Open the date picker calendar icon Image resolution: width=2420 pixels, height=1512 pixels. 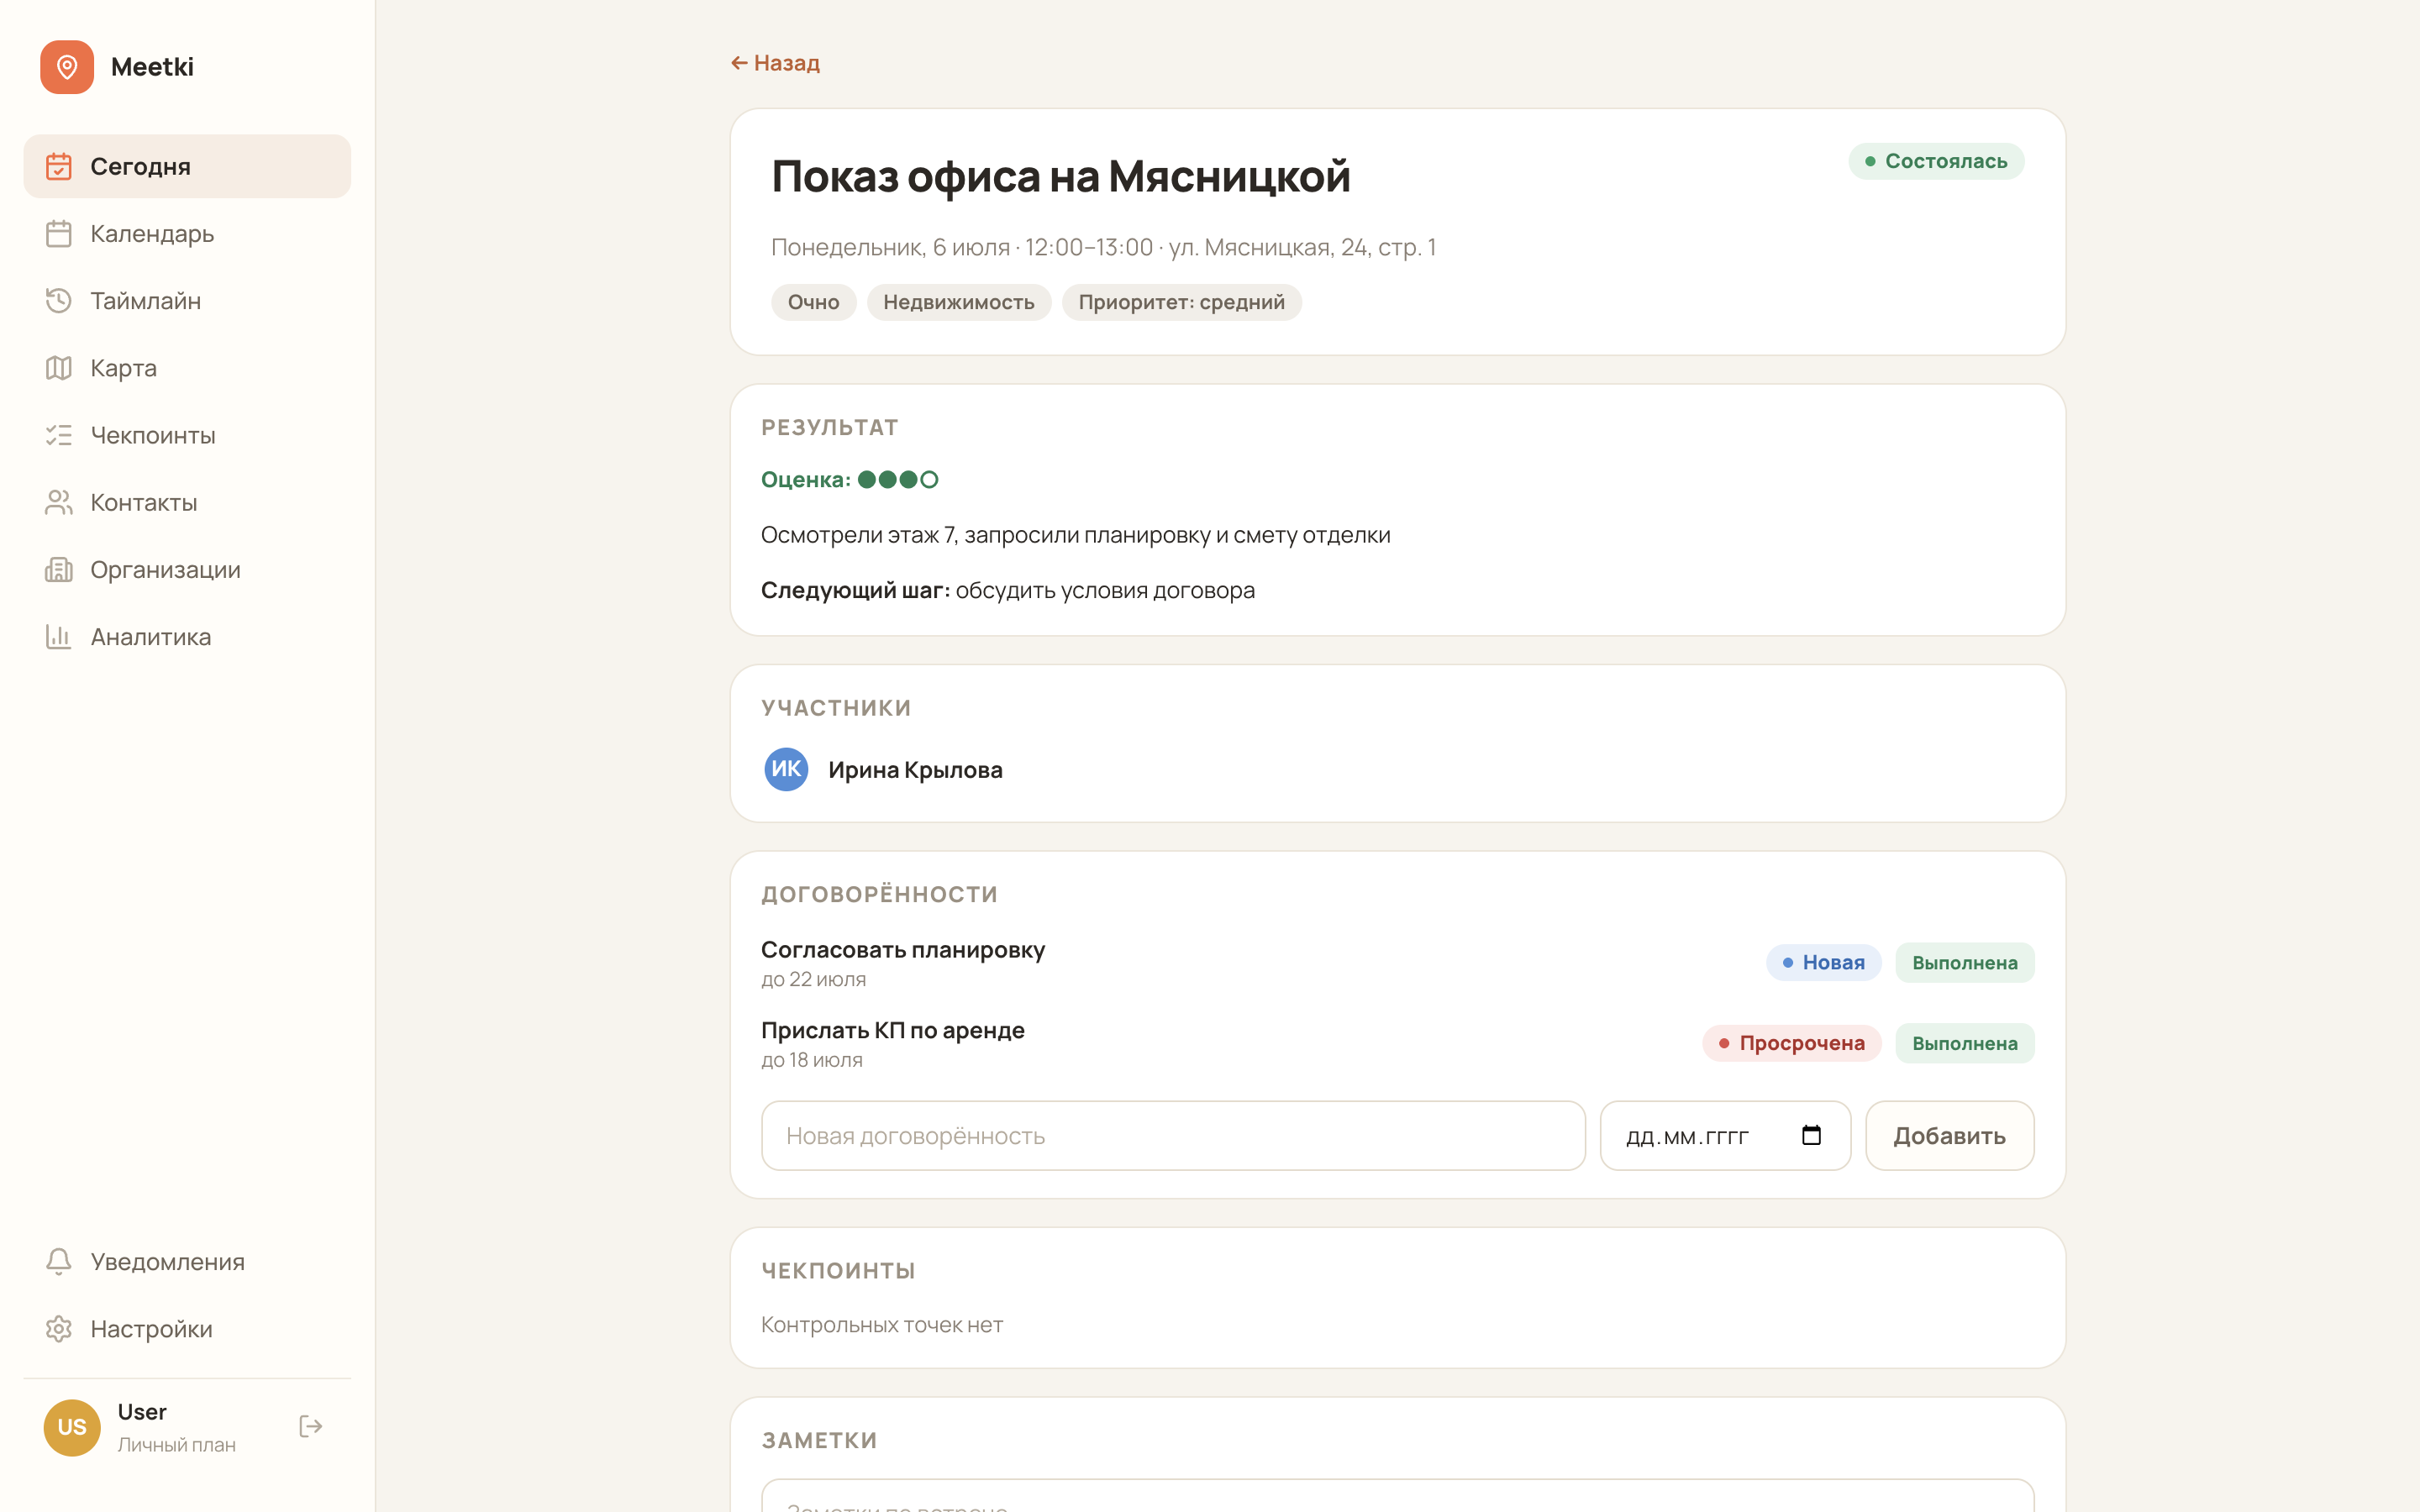coord(1811,1135)
